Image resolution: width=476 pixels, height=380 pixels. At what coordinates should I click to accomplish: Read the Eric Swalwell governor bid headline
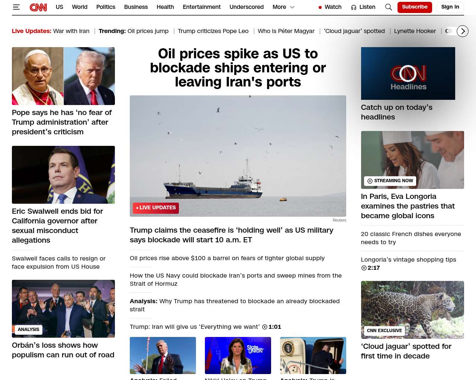pos(57,226)
